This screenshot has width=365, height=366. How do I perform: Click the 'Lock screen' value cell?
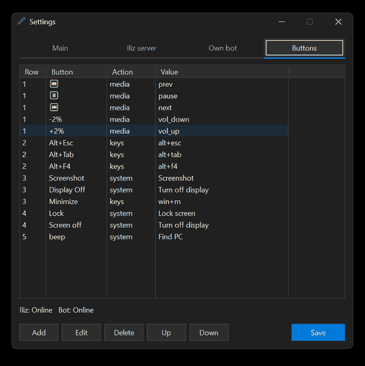coord(177,213)
